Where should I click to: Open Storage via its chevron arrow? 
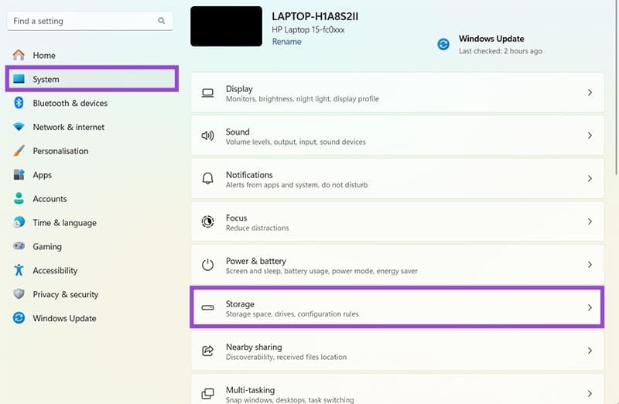(x=590, y=307)
